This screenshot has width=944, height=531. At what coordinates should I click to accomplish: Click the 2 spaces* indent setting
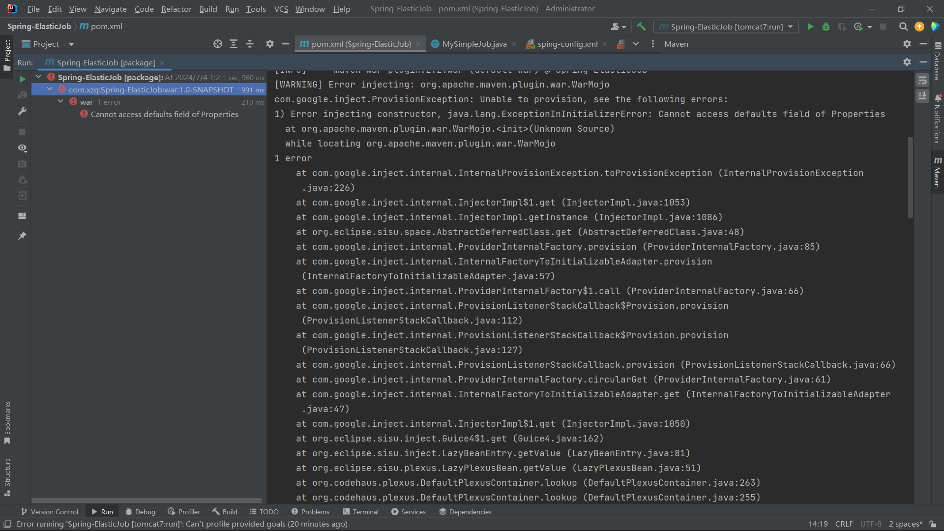[x=905, y=524]
